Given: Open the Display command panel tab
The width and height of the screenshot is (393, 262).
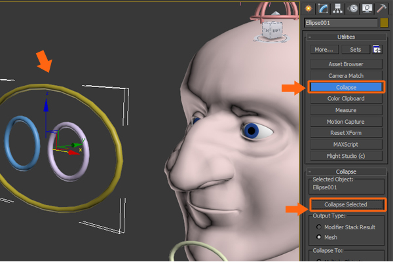Looking at the screenshot, I should point(367,9).
